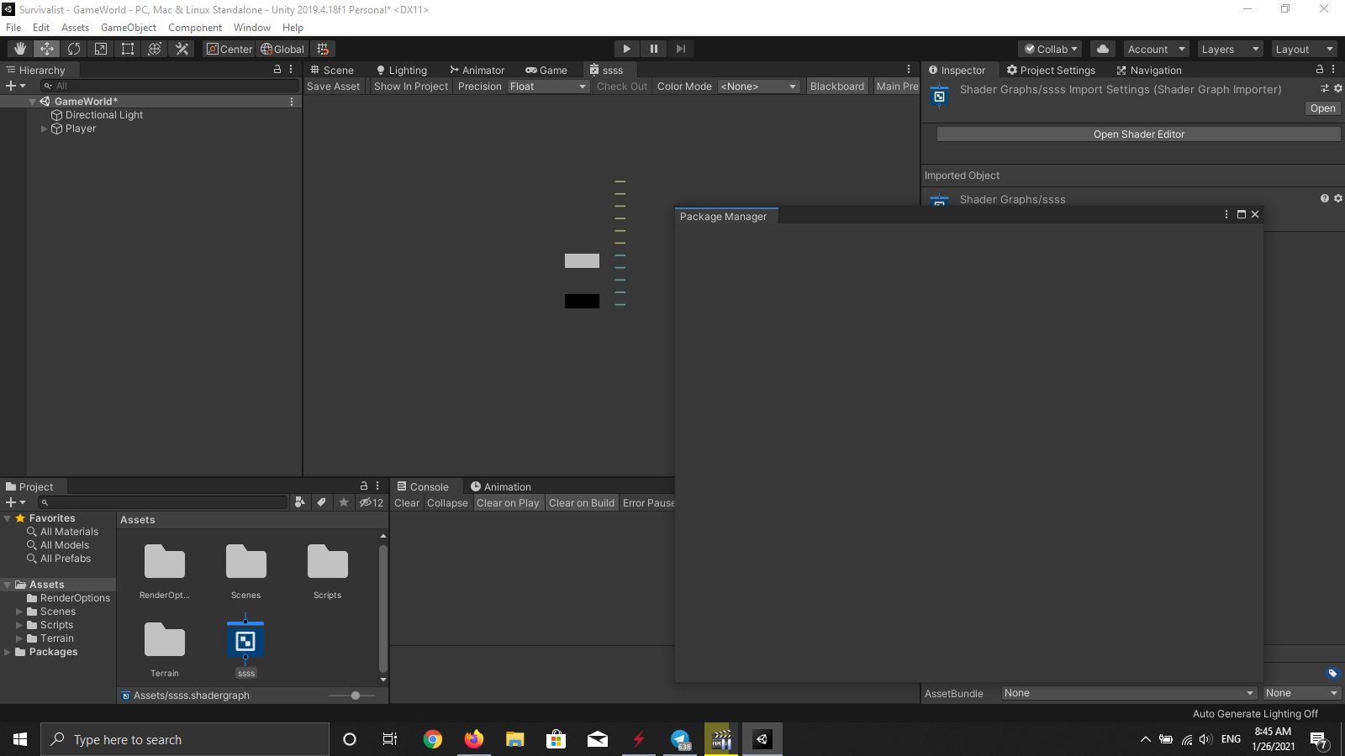Open the Account dropdown
The height and width of the screenshot is (756, 1345).
coord(1156,49)
